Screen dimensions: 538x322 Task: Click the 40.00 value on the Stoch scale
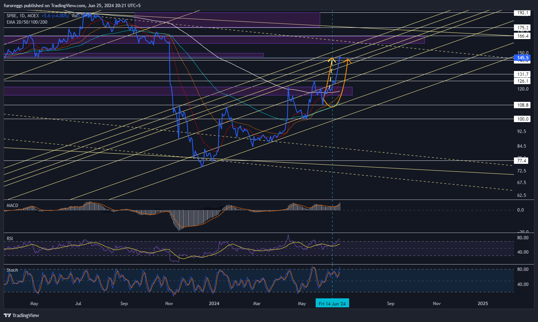tap(523, 284)
